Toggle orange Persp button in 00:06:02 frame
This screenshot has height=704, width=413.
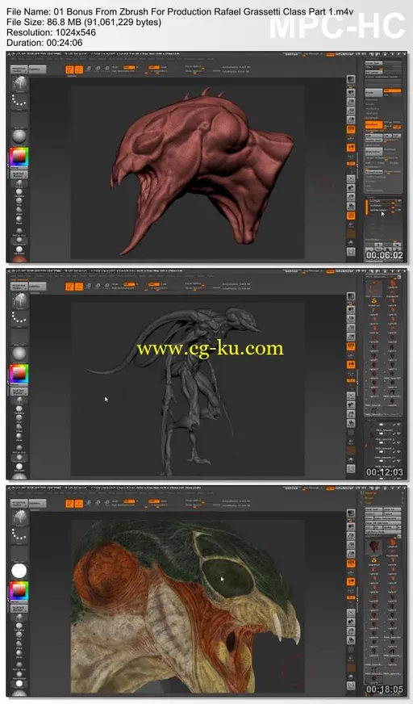click(x=351, y=130)
